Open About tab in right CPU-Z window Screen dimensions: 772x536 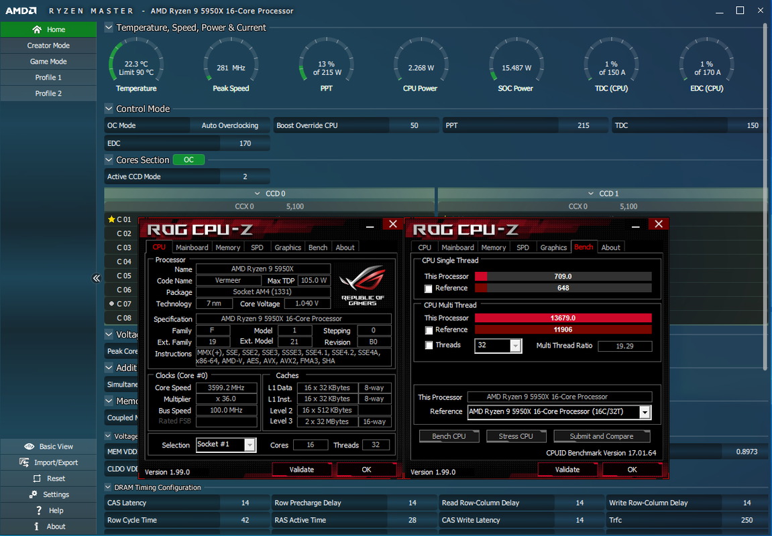click(x=610, y=247)
